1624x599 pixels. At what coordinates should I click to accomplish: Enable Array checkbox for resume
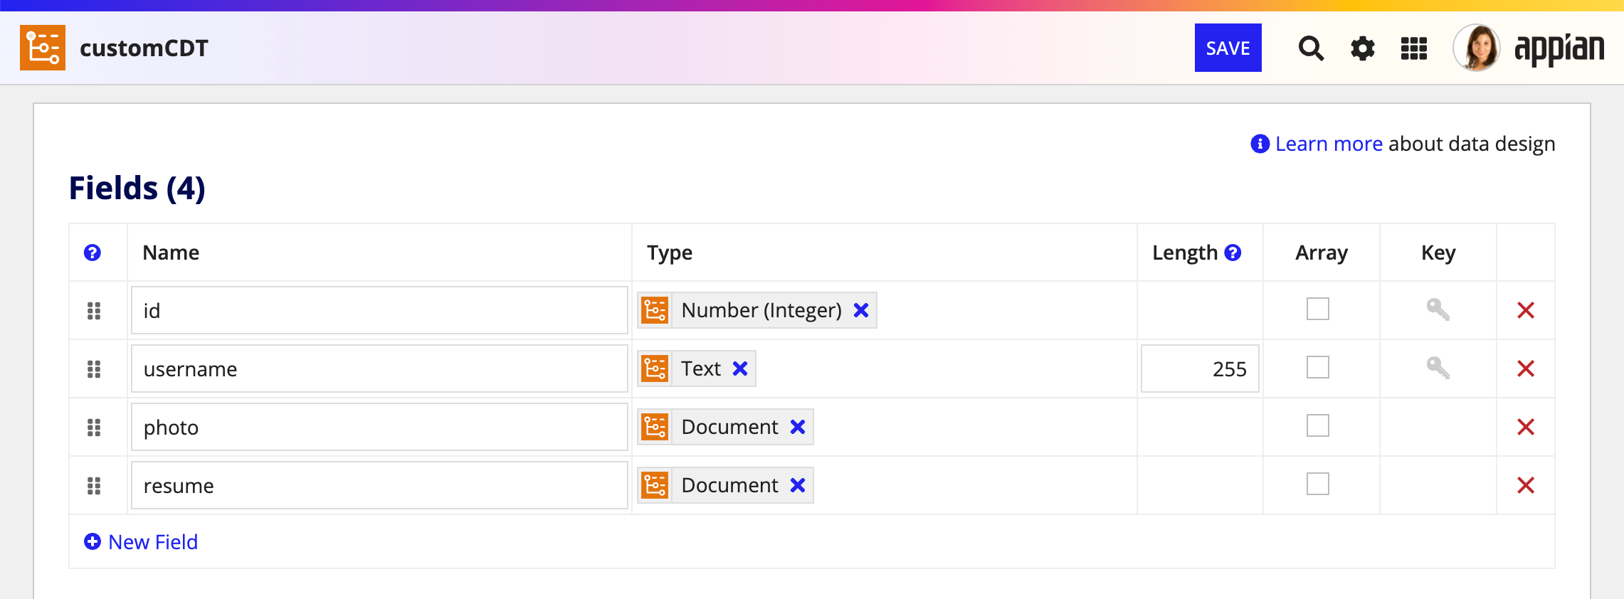1318,484
